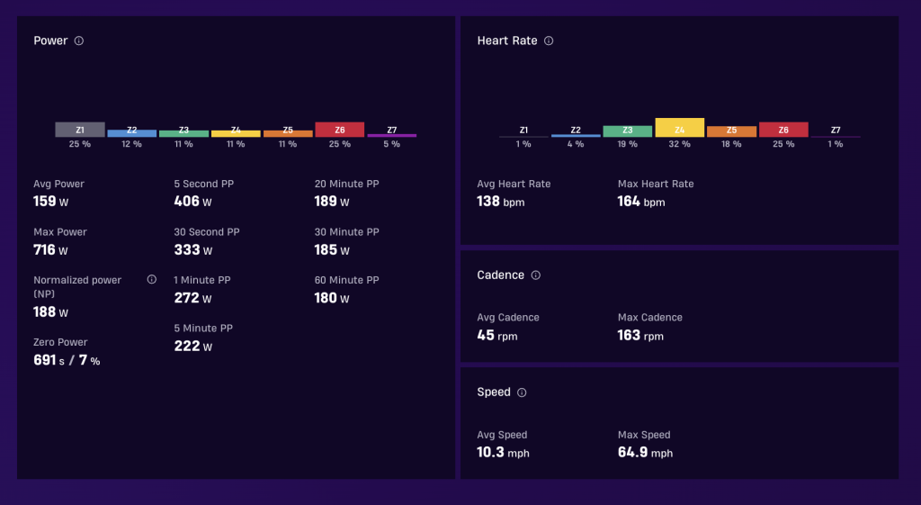Click the Avg Power value 159 W
This screenshot has height=505, width=921.
pos(51,201)
